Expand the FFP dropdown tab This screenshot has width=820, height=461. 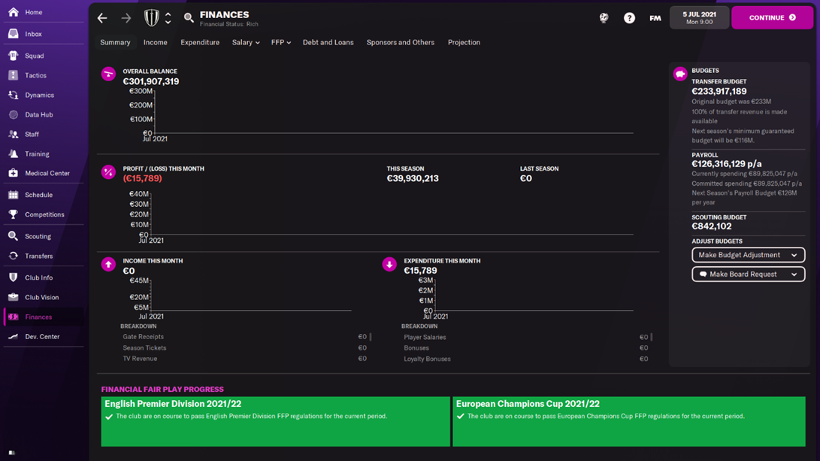[x=280, y=43]
